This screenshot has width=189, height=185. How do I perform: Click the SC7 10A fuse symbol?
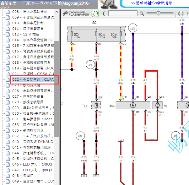[x=72, y=34]
